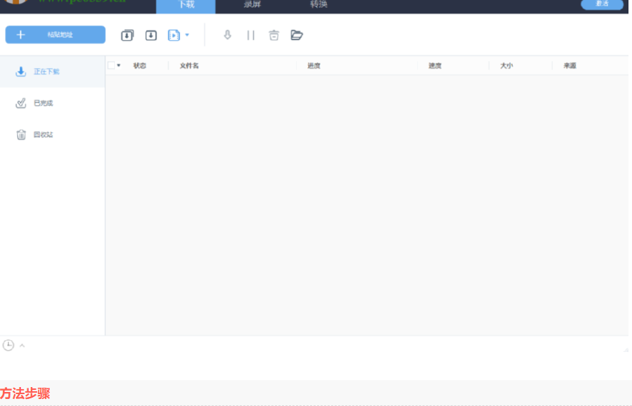Click the start download arrow icon
Image resolution: width=632 pixels, height=406 pixels.
pos(227,35)
